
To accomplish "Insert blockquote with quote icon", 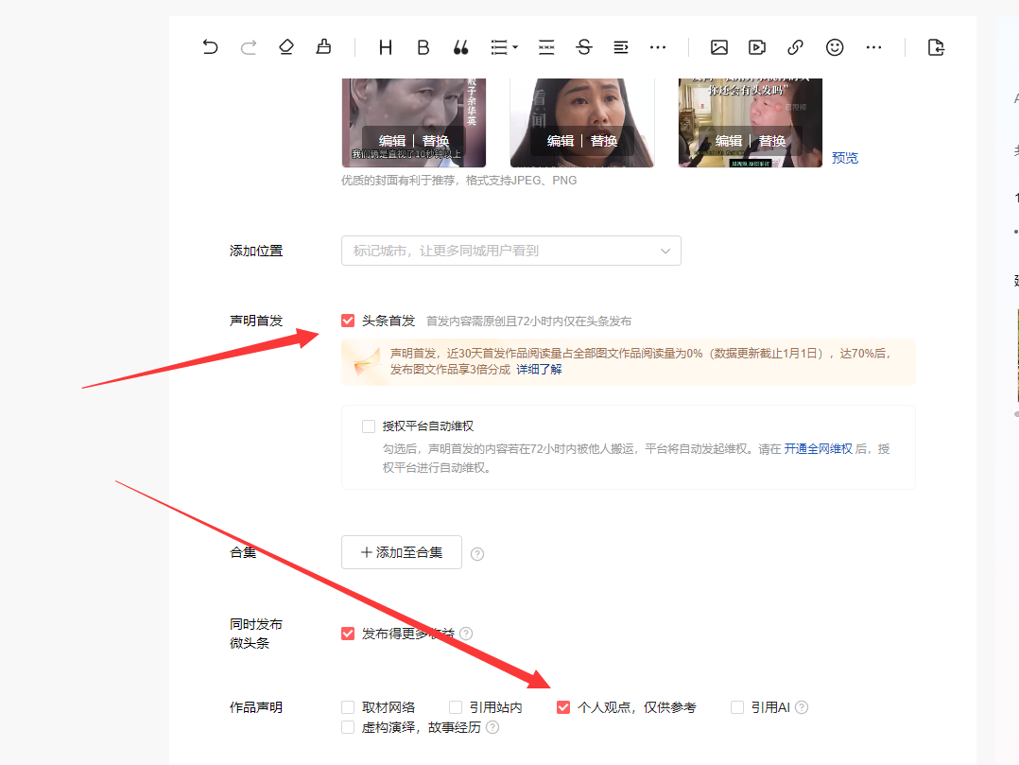I will (460, 46).
